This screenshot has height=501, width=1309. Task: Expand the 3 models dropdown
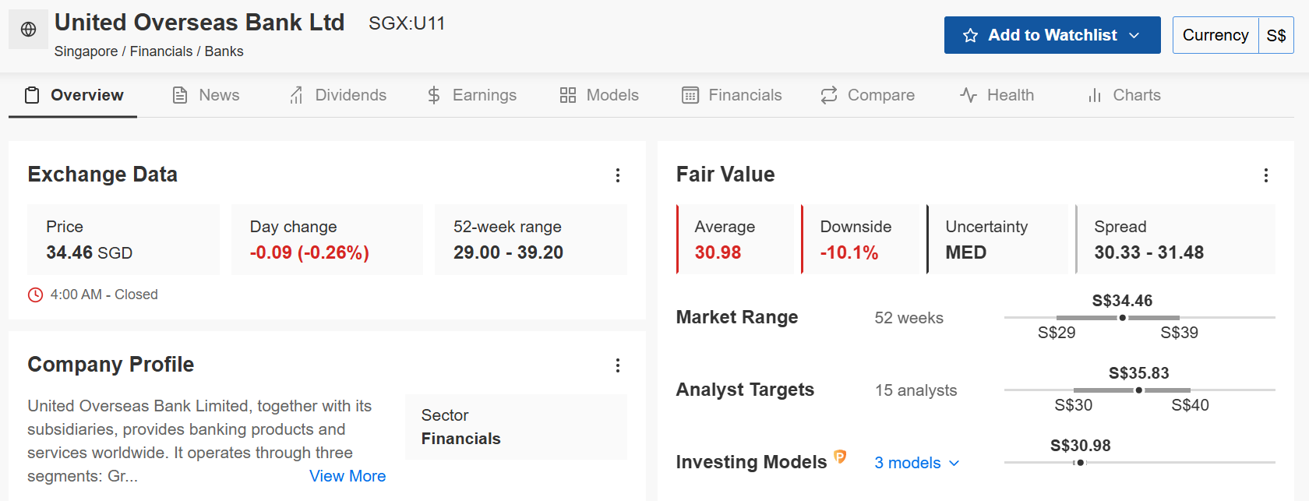916,463
